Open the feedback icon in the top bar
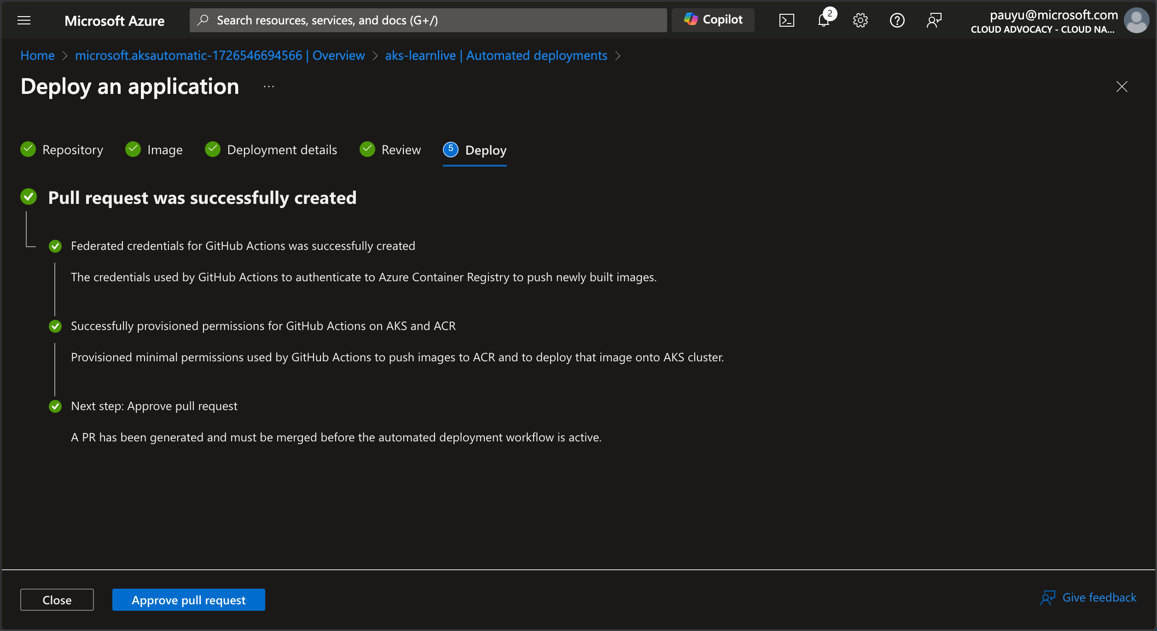Viewport: 1157px width, 631px height. pos(934,20)
